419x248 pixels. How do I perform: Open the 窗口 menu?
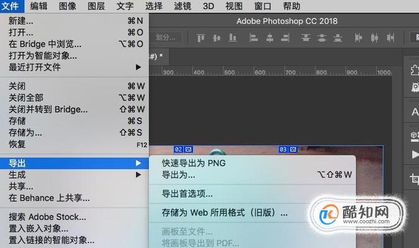pos(263,6)
